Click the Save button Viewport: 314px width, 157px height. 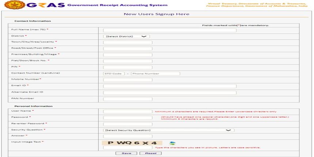point(126,153)
